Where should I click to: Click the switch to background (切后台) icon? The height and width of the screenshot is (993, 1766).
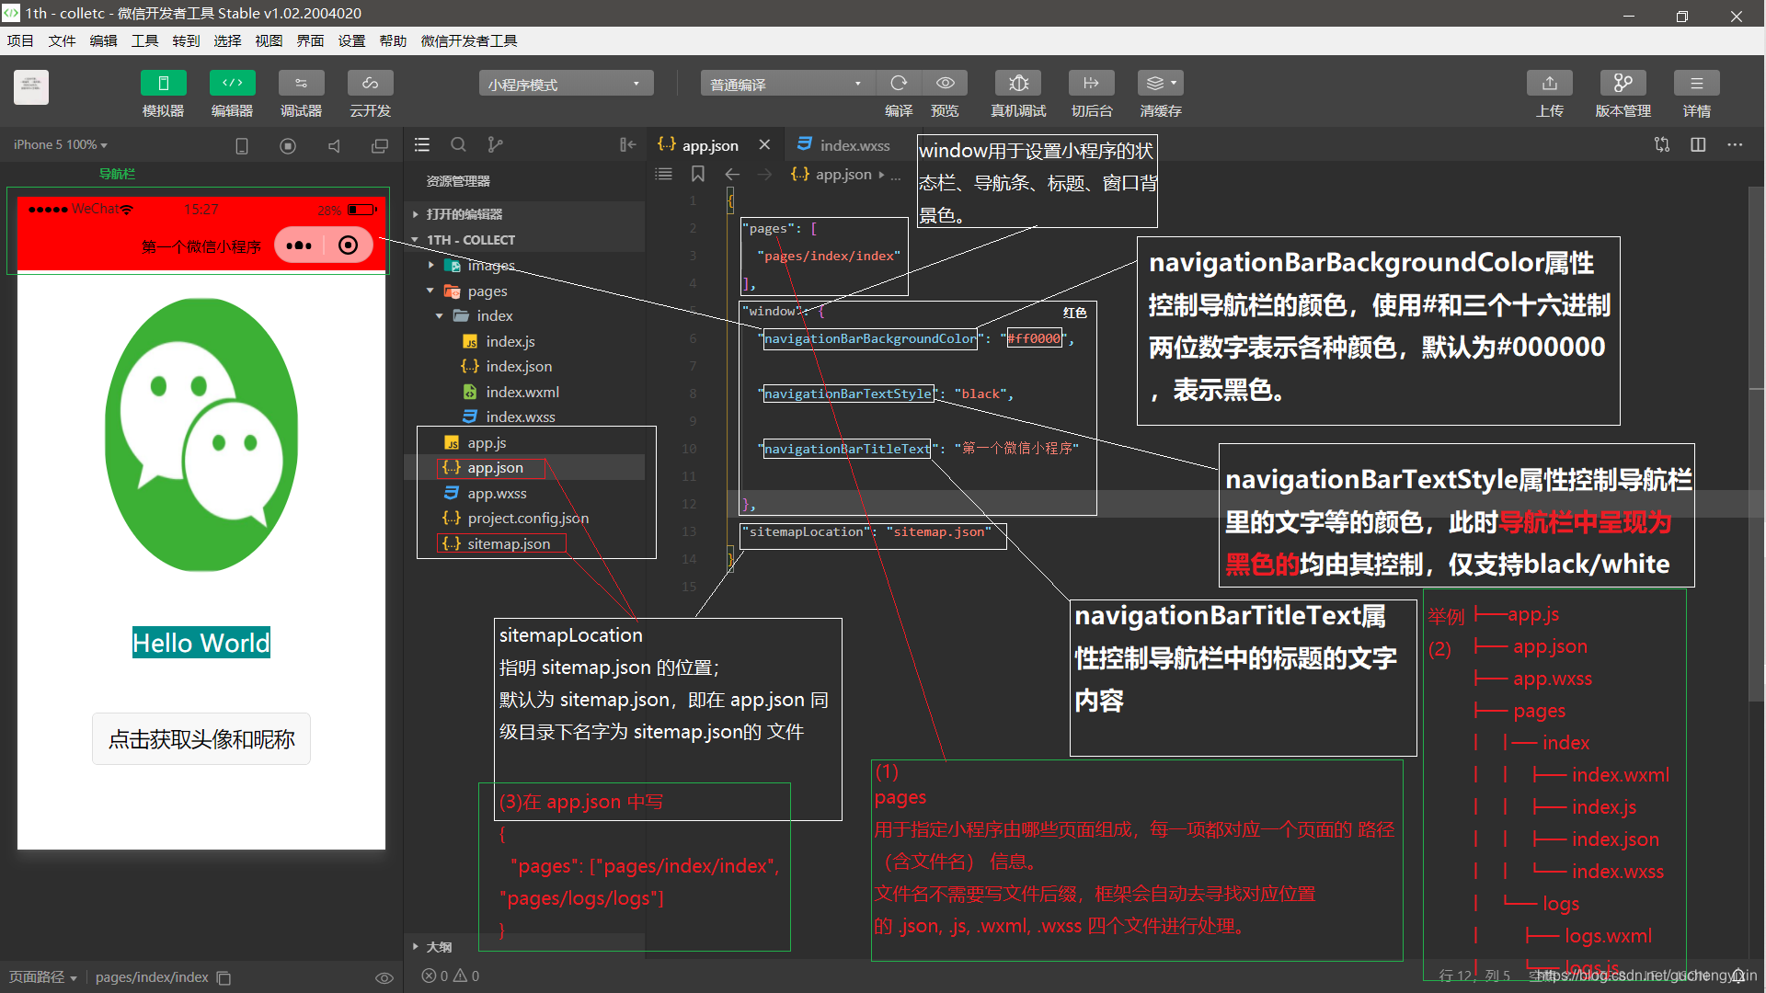pyautogui.click(x=1092, y=84)
